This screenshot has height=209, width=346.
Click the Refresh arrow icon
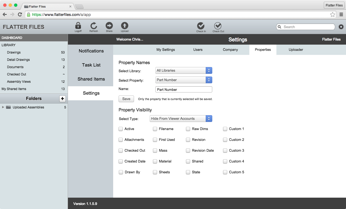(94, 26)
